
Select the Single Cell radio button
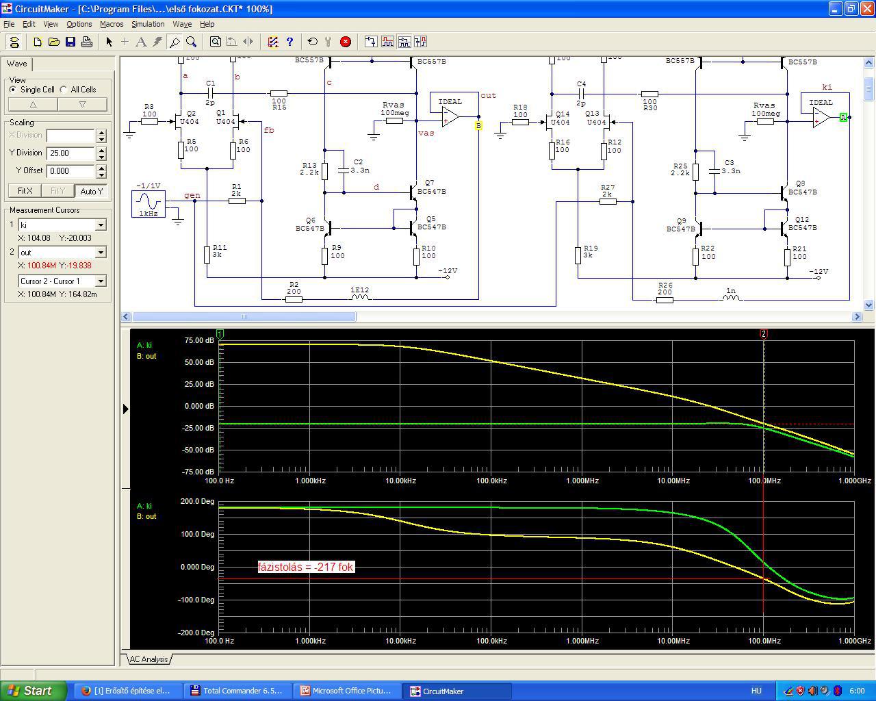pos(13,90)
